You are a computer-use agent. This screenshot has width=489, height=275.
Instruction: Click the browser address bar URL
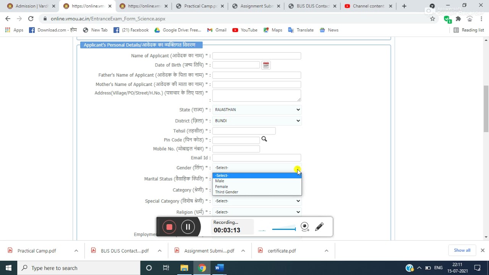click(108, 19)
